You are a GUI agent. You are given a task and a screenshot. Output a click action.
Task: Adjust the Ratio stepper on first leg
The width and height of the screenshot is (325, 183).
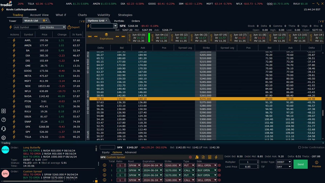tap(125, 165)
